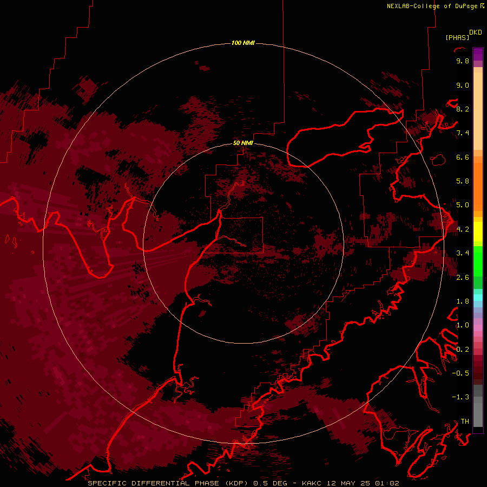Select the 5.8 value on color scale
487x487 pixels.
coord(463,181)
